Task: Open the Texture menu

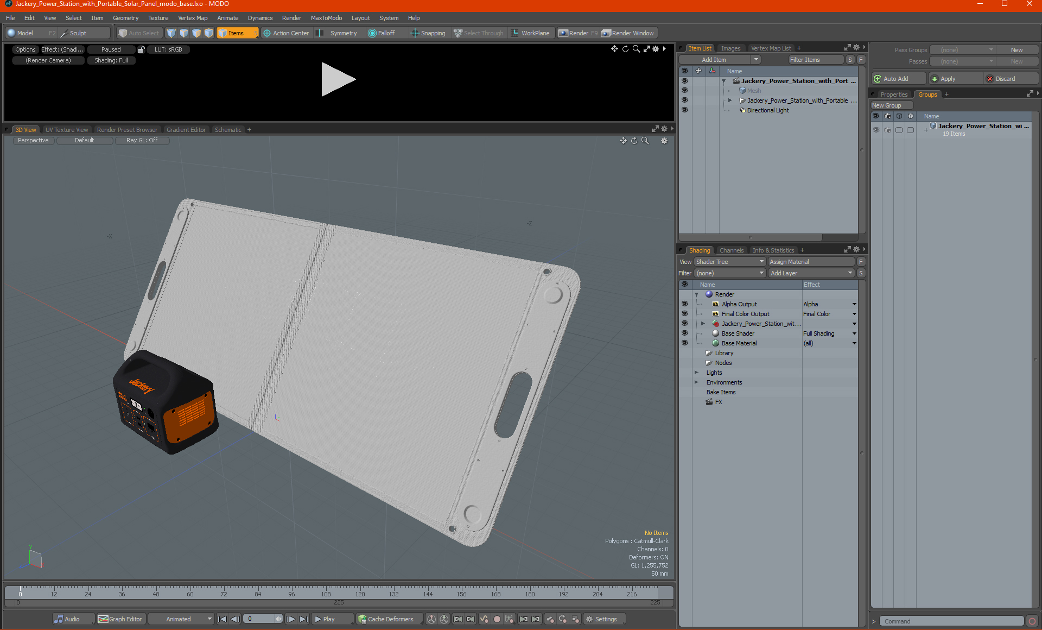Action: (x=158, y=18)
